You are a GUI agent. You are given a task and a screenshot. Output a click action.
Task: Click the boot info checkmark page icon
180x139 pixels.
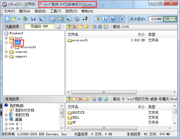tap(59, 27)
